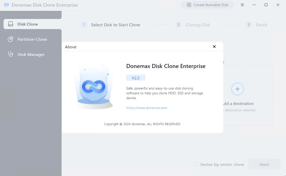Click the add a destination label
This screenshot has height=176, width=286.
click(x=238, y=104)
